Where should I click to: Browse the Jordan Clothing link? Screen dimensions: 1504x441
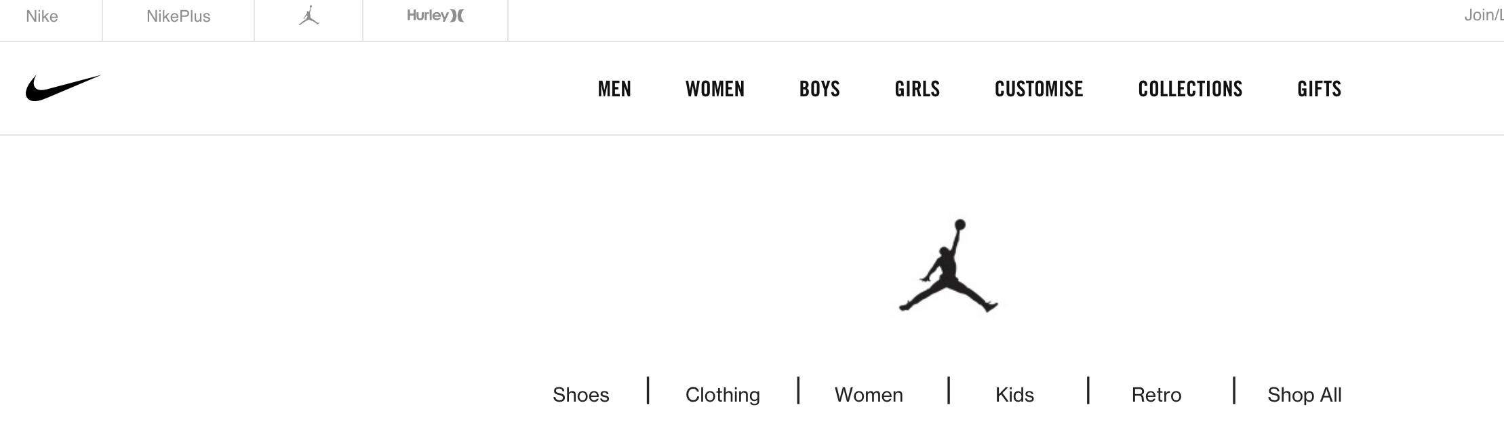click(722, 395)
